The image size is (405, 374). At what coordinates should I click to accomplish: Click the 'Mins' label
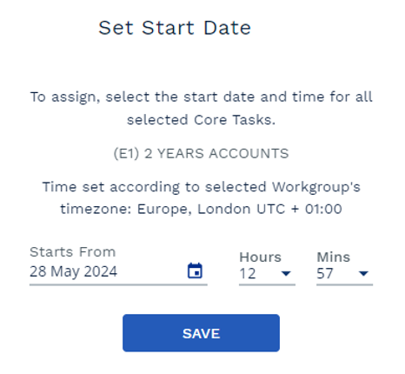(334, 257)
